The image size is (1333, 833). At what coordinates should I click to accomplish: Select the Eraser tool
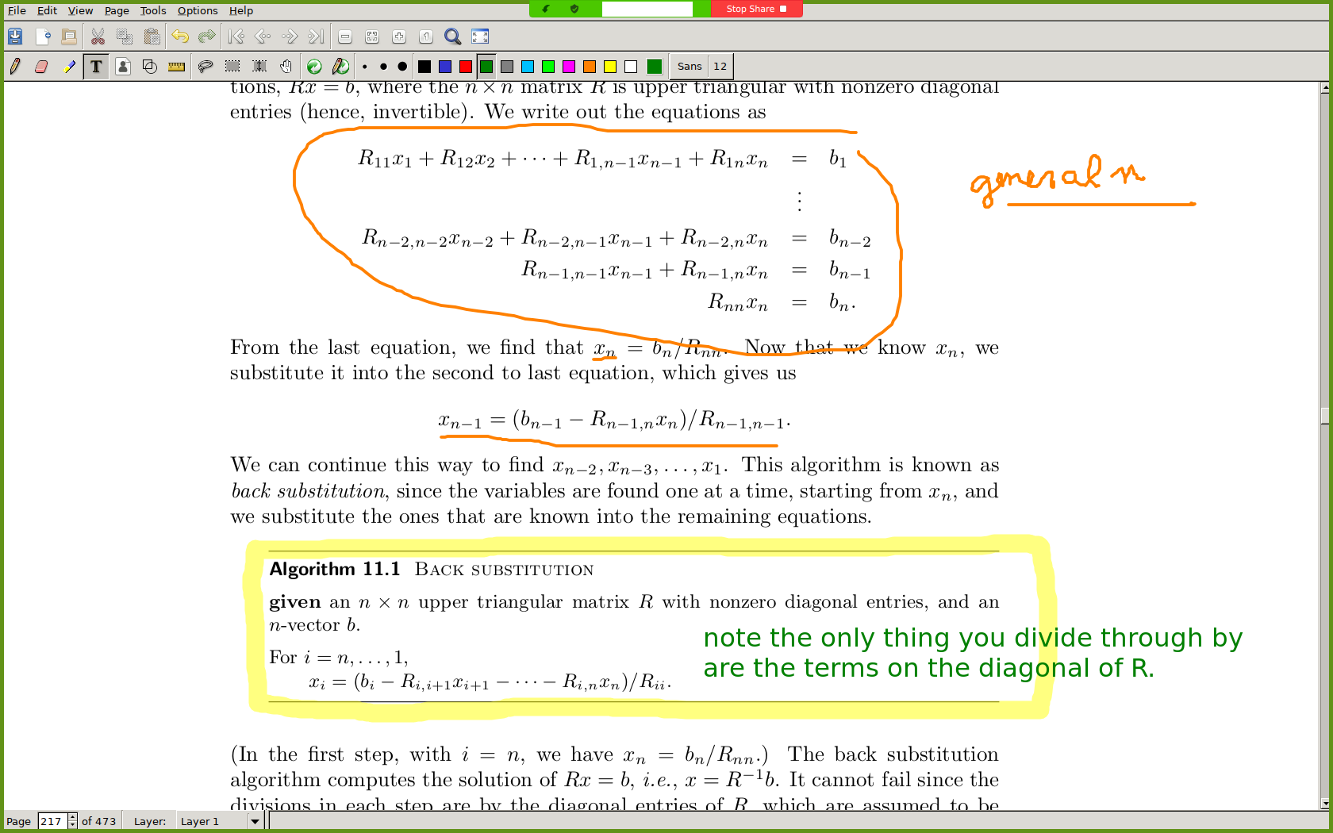point(41,67)
